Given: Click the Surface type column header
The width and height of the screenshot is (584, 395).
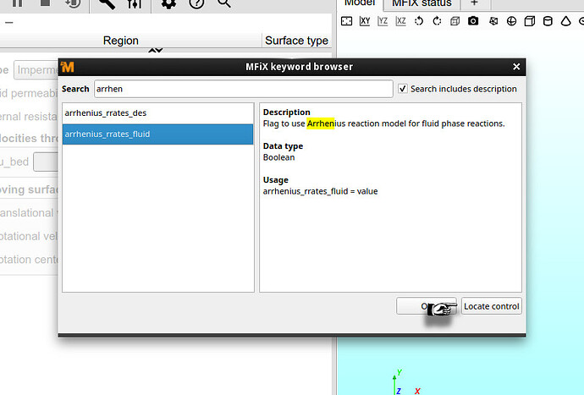Looking at the screenshot, I should (296, 41).
